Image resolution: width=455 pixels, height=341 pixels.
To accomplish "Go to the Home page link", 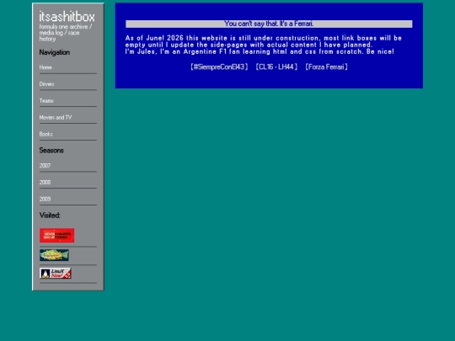I will 45,67.
